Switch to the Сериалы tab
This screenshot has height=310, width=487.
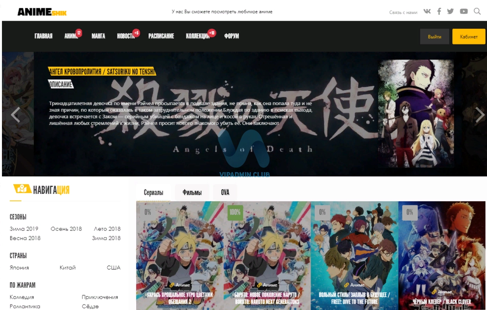coord(153,193)
